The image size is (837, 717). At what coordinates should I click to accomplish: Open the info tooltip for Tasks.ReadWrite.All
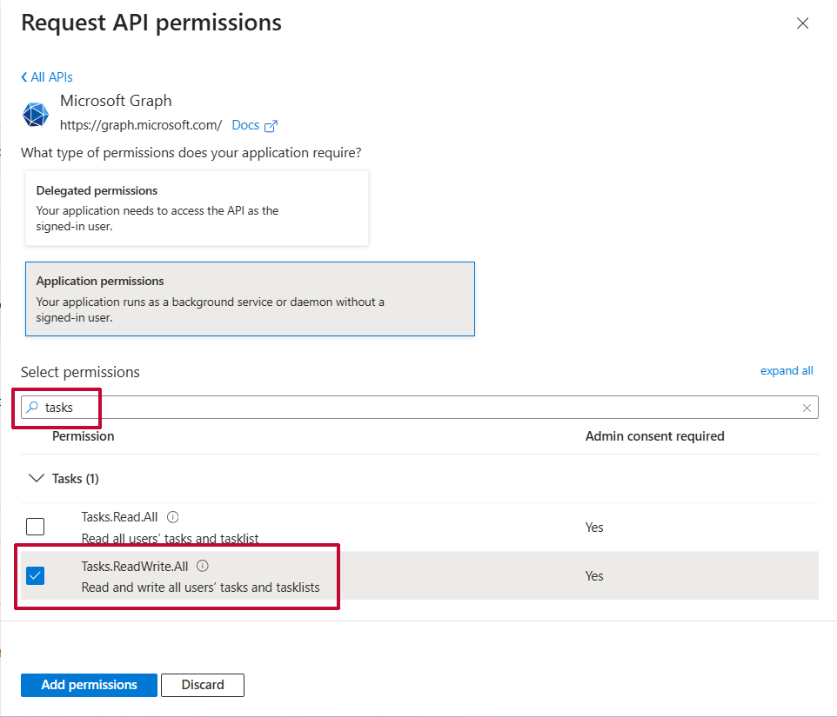(x=203, y=566)
